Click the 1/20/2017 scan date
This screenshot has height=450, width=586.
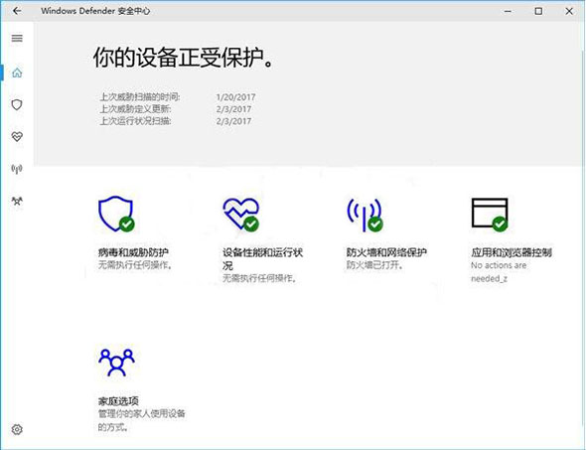(235, 97)
